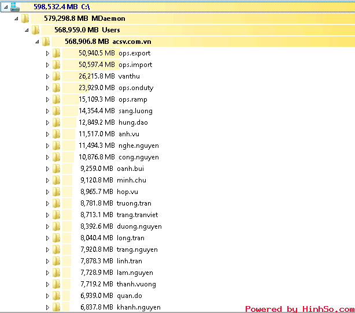Click the truong.tran folder icon

[x=57, y=203]
